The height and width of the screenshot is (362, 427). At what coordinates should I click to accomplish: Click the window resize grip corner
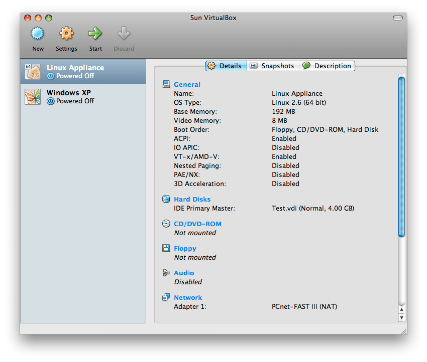pos(404,331)
